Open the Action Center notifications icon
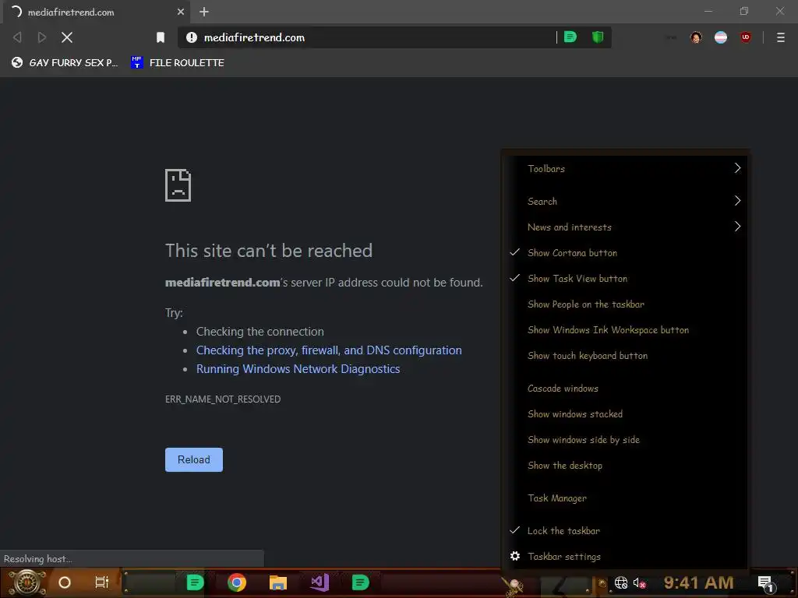Screen dimensions: 798x598 [766, 583]
